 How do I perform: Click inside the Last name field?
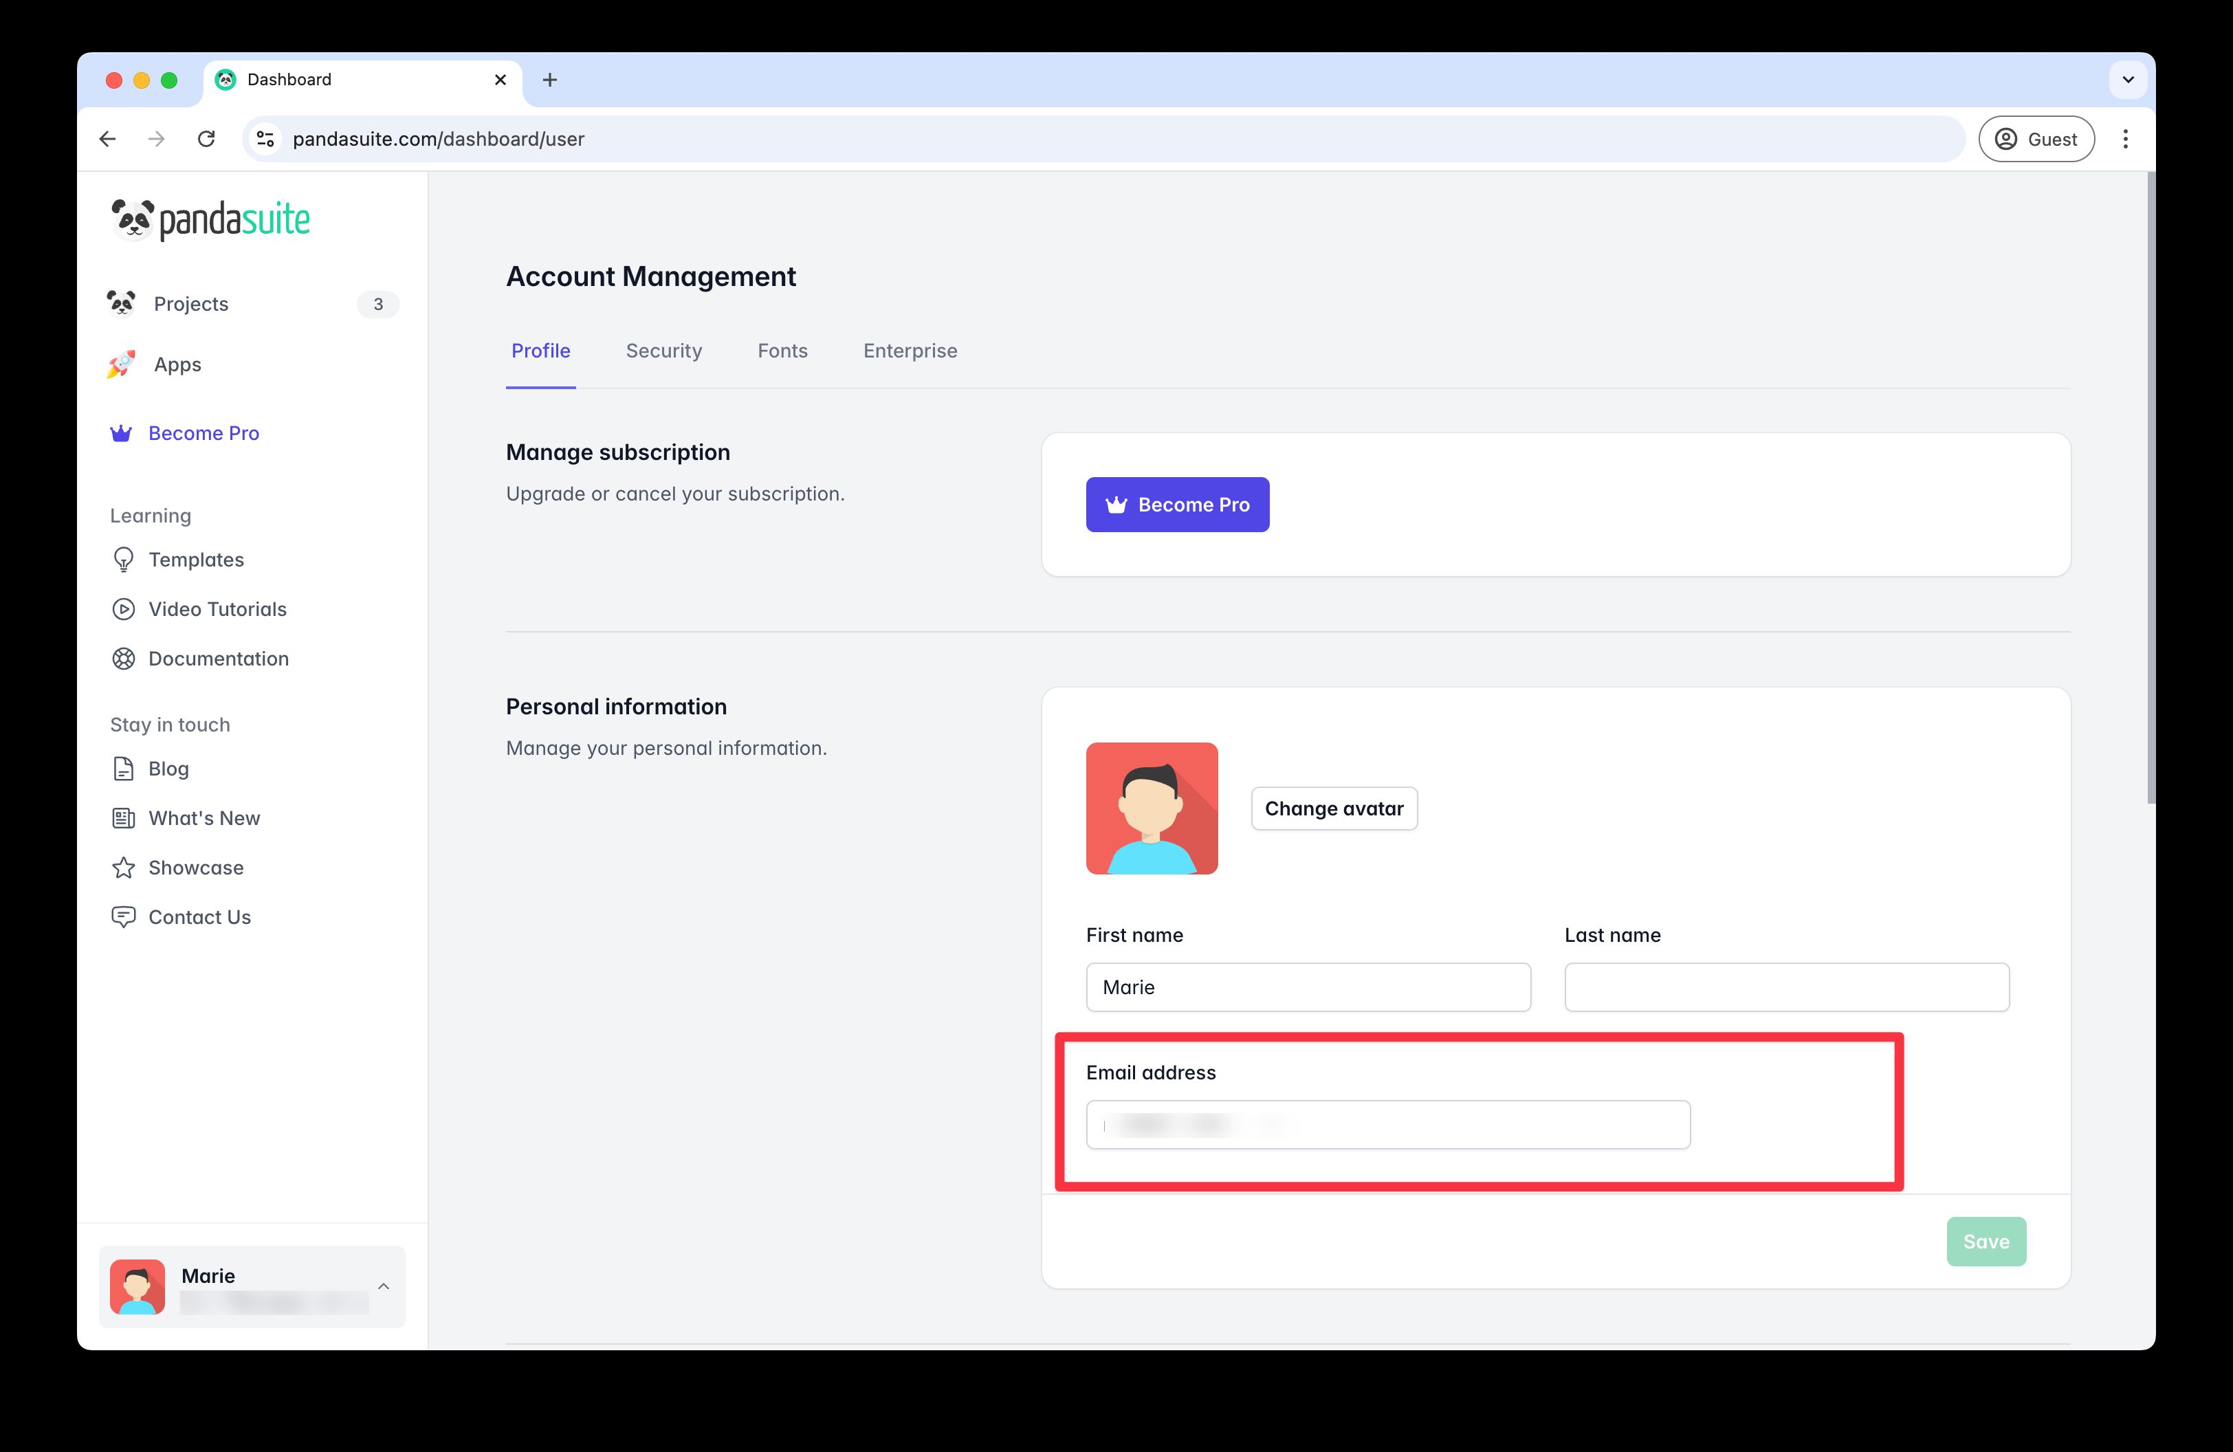point(1785,987)
